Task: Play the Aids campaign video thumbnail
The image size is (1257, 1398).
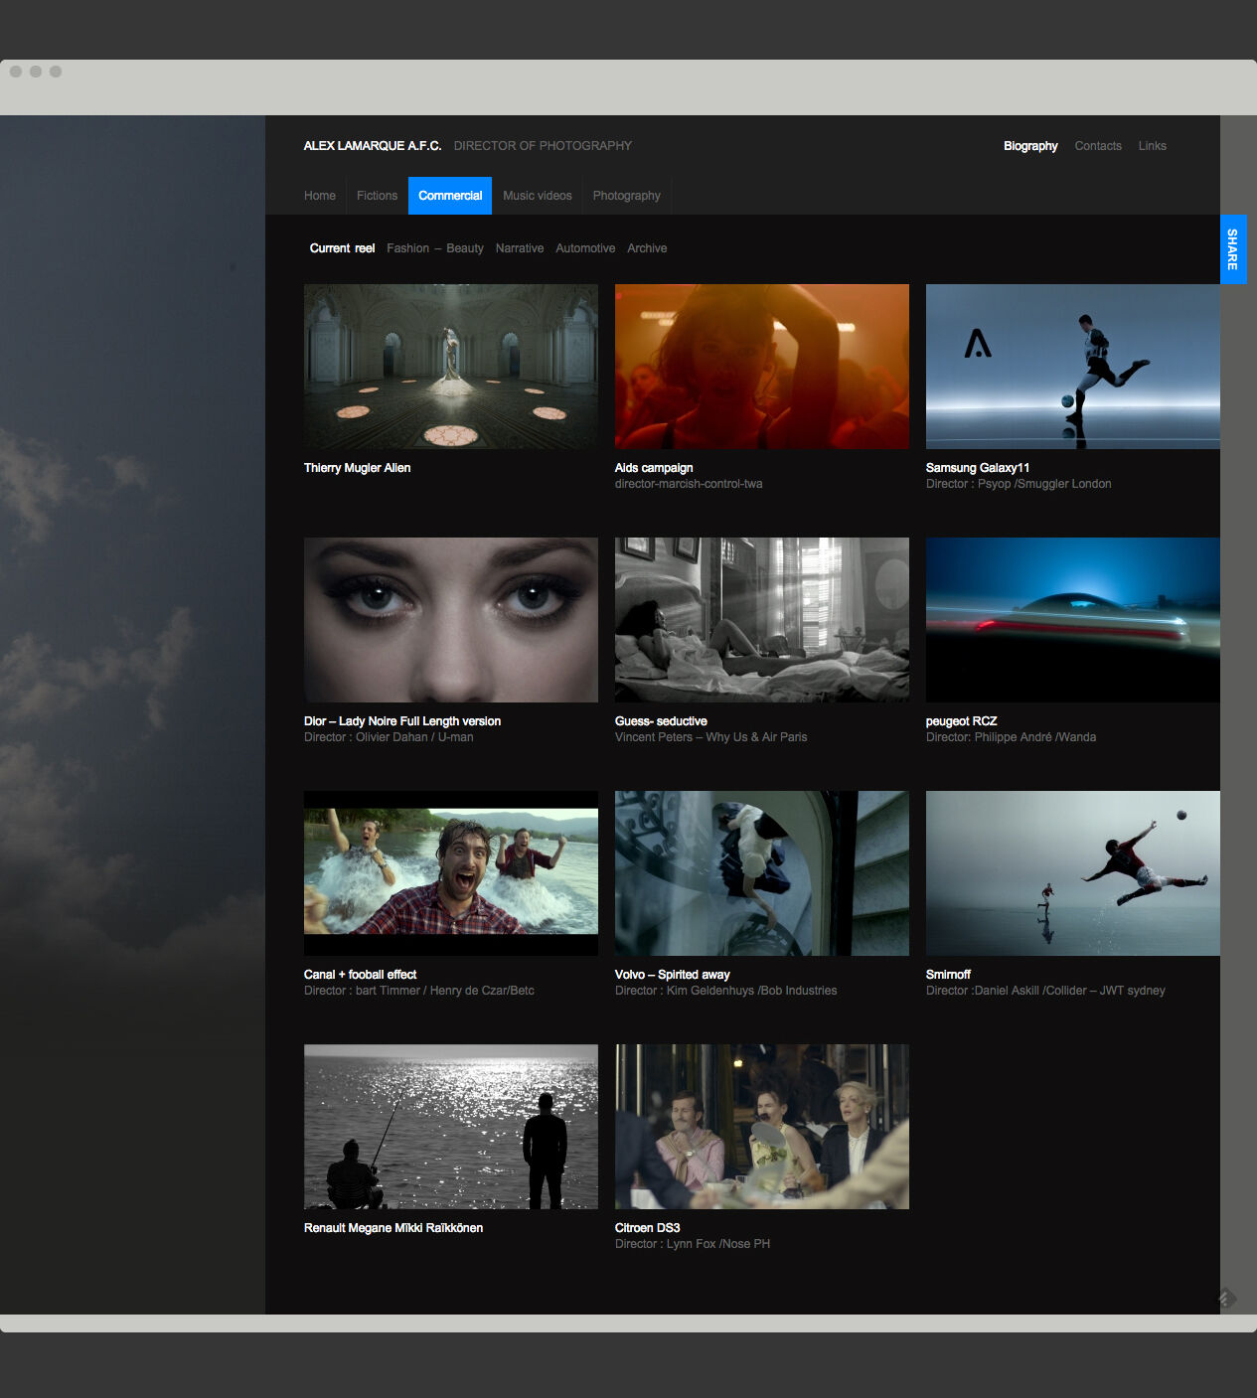Action: (x=762, y=366)
